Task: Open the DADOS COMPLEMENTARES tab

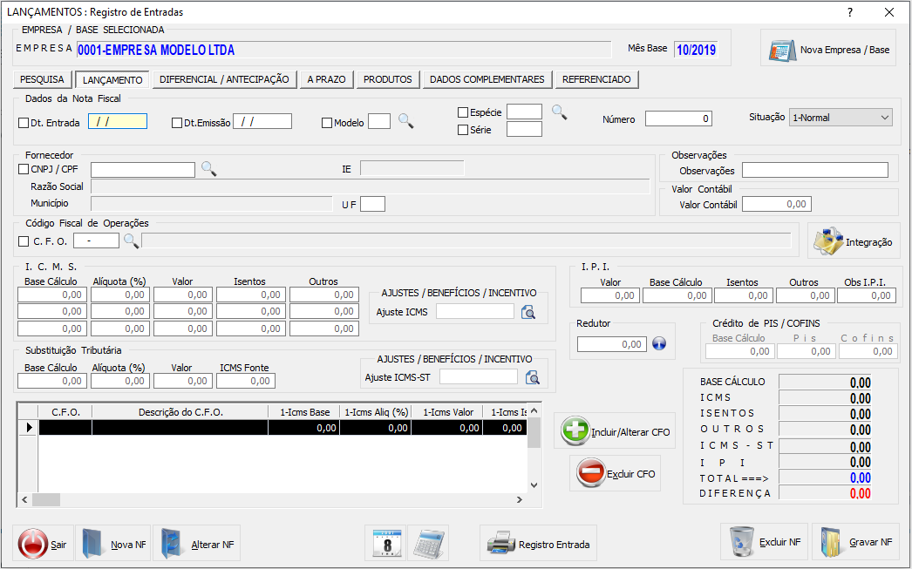Action: pos(487,79)
